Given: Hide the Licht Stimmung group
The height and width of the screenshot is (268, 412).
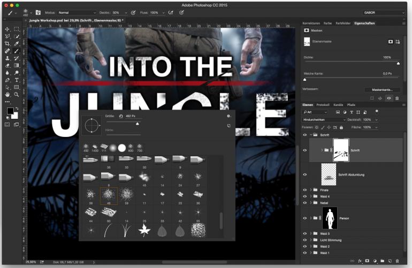Looking at the screenshot, I should (x=305, y=240).
